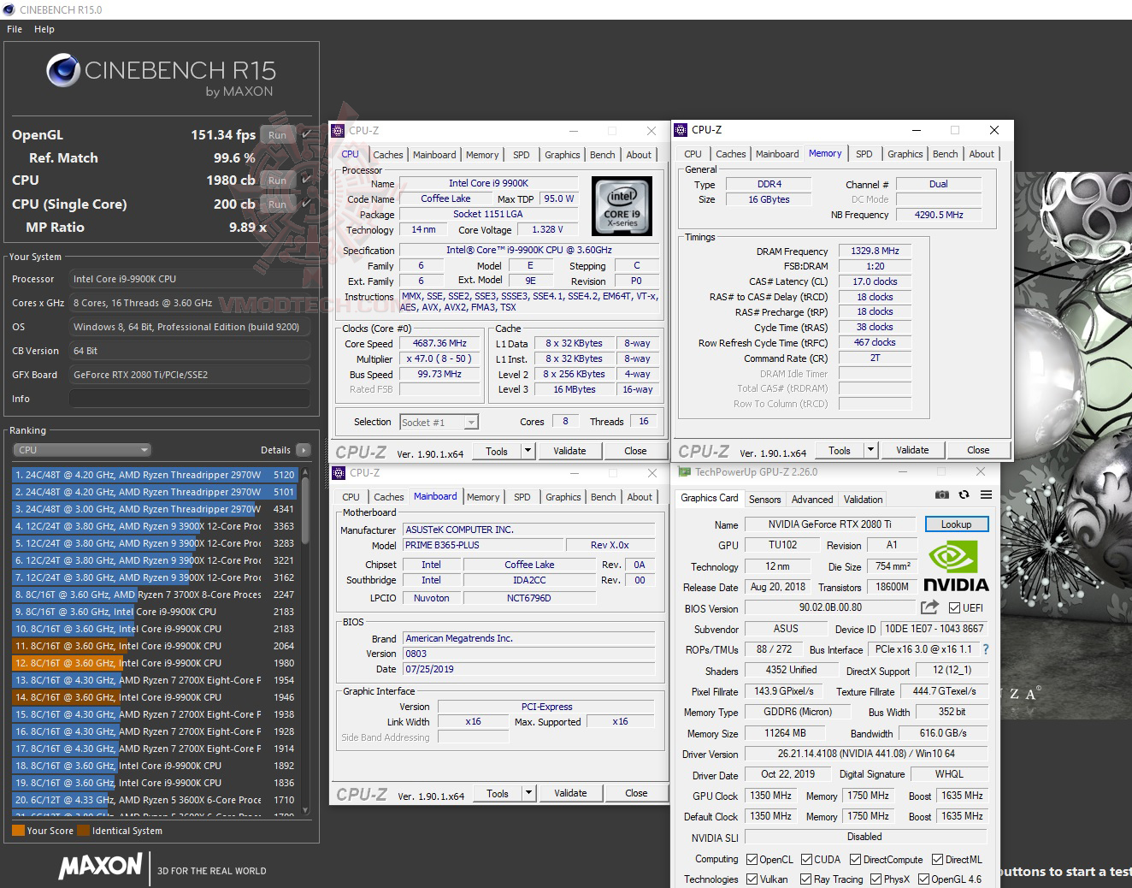Click the Core Speed value 4687.36 MHz
This screenshot has height=888, width=1132.
tap(439, 343)
